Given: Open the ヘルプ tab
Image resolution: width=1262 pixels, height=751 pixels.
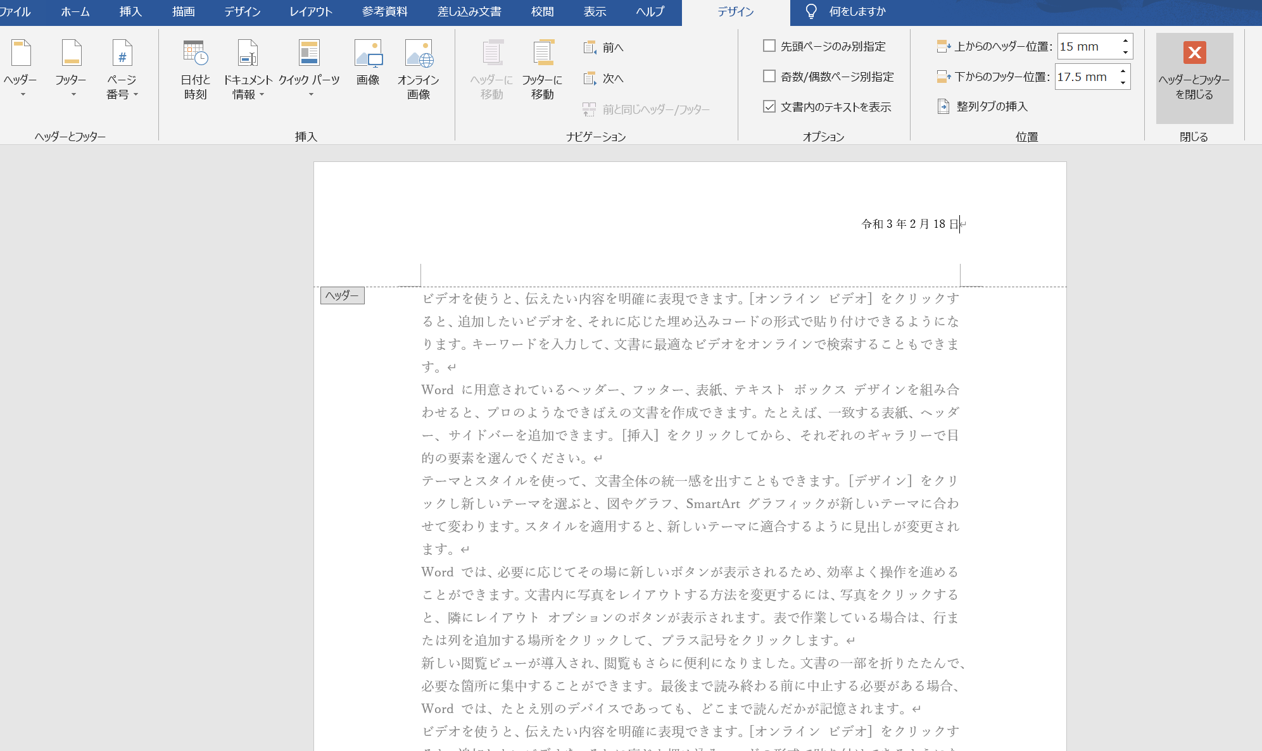Looking at the screenshot, I should tap(650, 11).
